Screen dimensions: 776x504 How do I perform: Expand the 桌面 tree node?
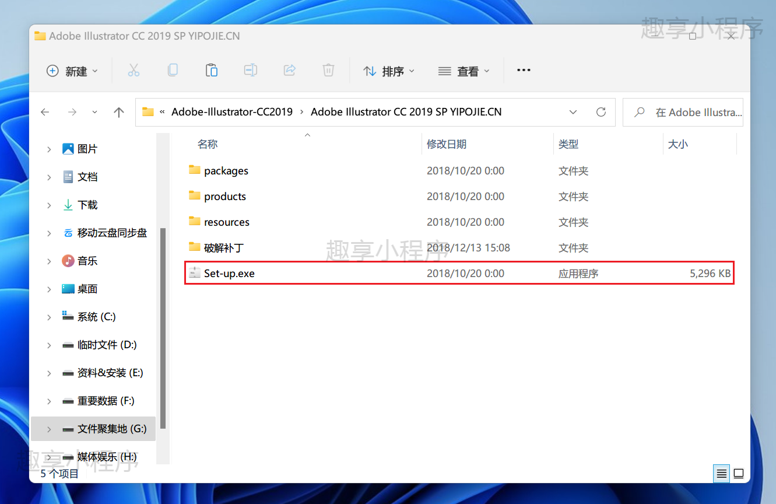point(49,289)
